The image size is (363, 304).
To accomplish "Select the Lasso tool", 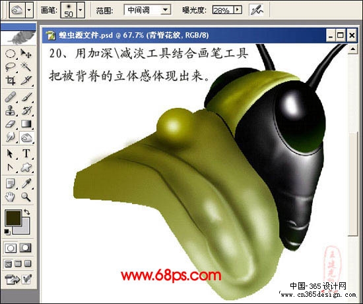I will [x=10, y=67].
